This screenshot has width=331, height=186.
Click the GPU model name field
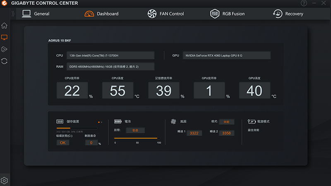pyautogui.click(x=226, y=55)
